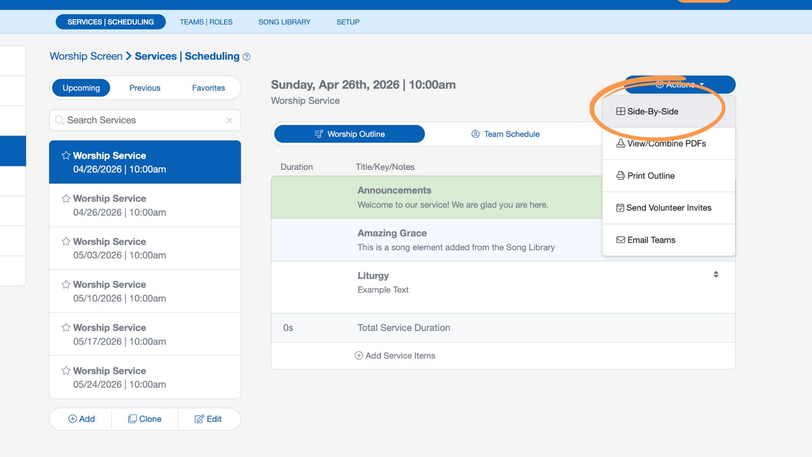Viewport: 812px width, 457px height.
Task: Choose Email Teams from the Actions menu
Action: (651, 240)
